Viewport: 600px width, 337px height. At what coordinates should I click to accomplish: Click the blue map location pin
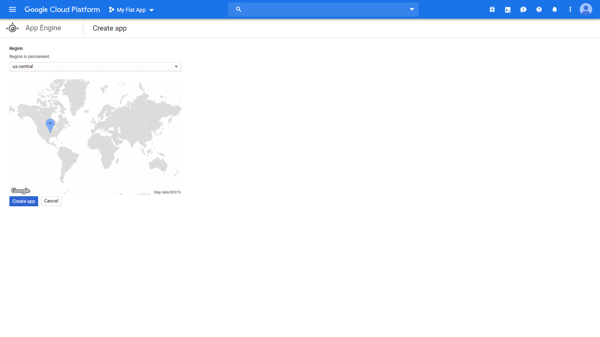point(50,126)
